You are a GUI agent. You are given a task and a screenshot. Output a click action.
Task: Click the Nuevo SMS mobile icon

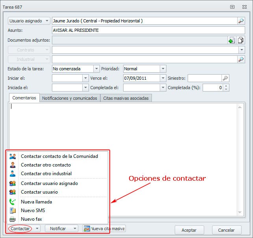pyautogui.click(x=13, y=211)
